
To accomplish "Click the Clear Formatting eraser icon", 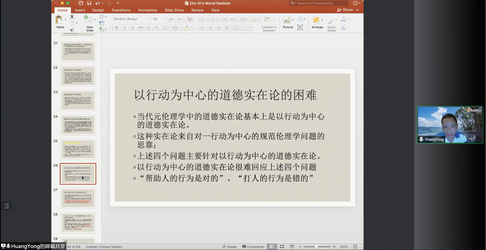I will coord(189,19).
